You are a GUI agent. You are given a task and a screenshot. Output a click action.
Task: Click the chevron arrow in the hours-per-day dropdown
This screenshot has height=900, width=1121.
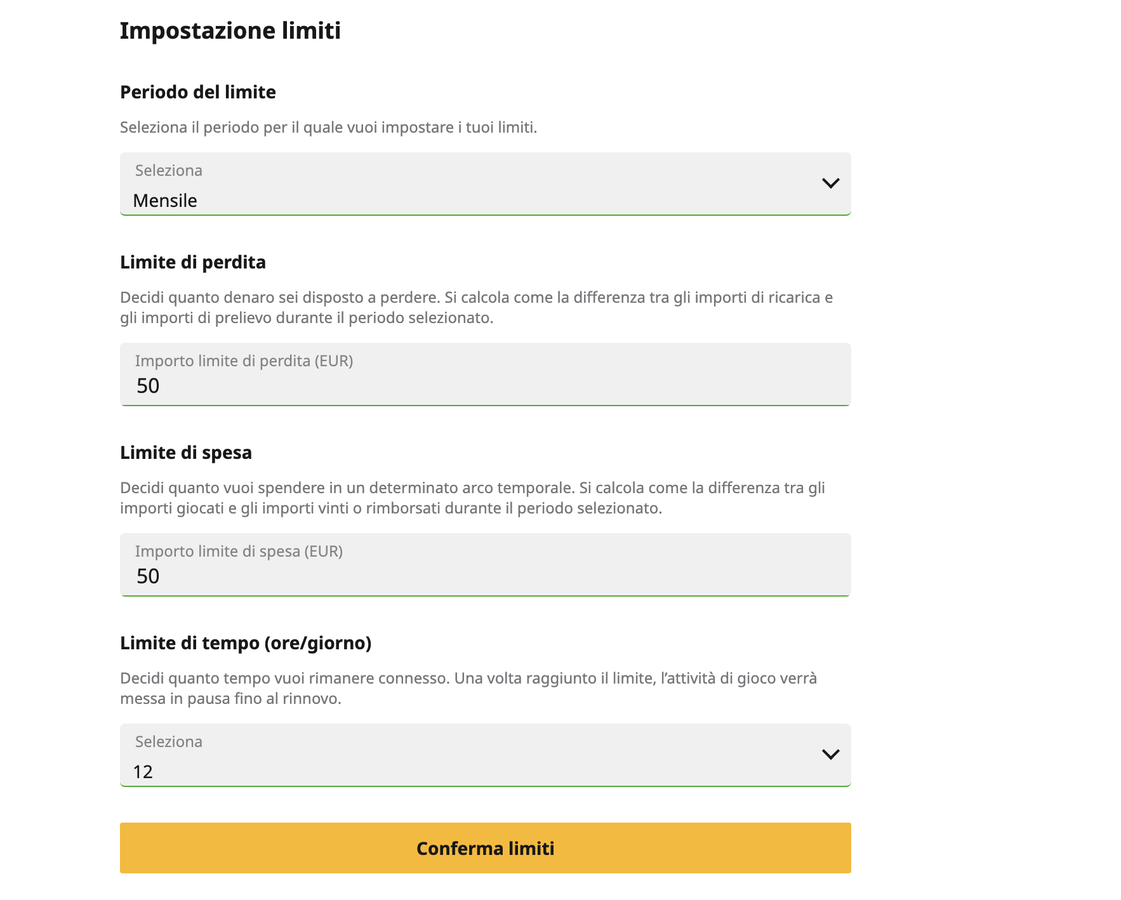(x=830, y=755)
